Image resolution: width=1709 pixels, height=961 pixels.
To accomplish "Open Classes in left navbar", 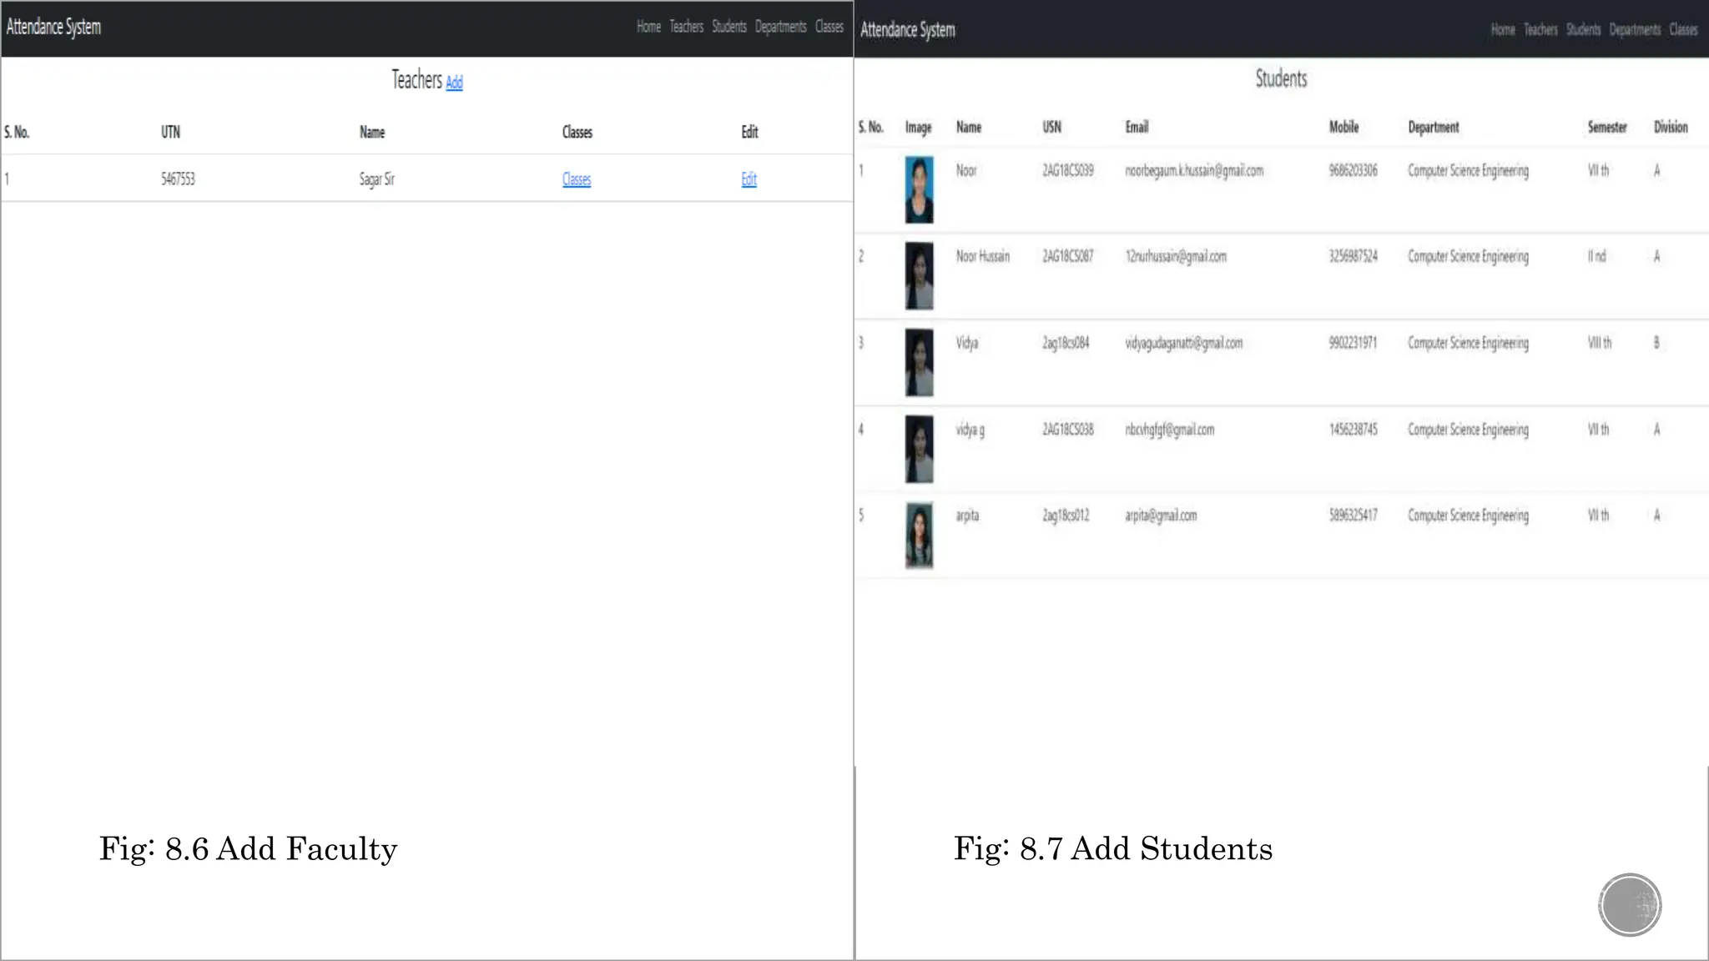I will (x=829, y=27).
